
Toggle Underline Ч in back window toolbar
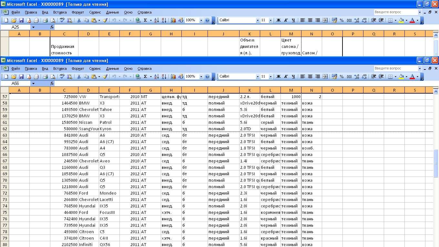293,20
